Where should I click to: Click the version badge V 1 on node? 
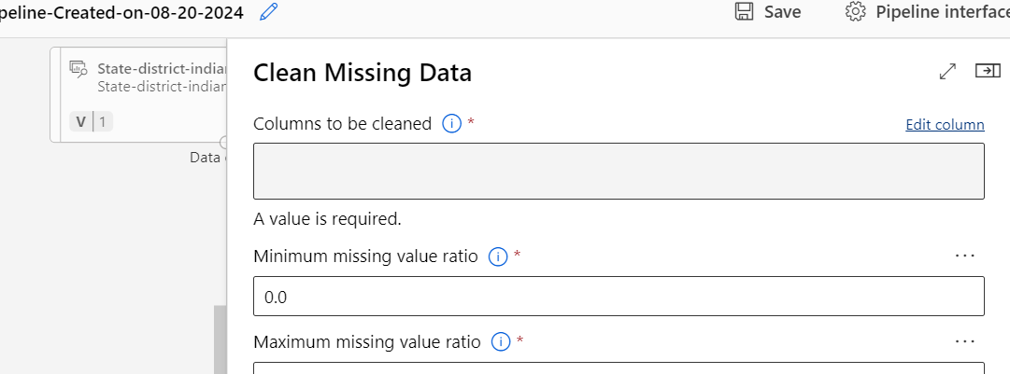91,121
